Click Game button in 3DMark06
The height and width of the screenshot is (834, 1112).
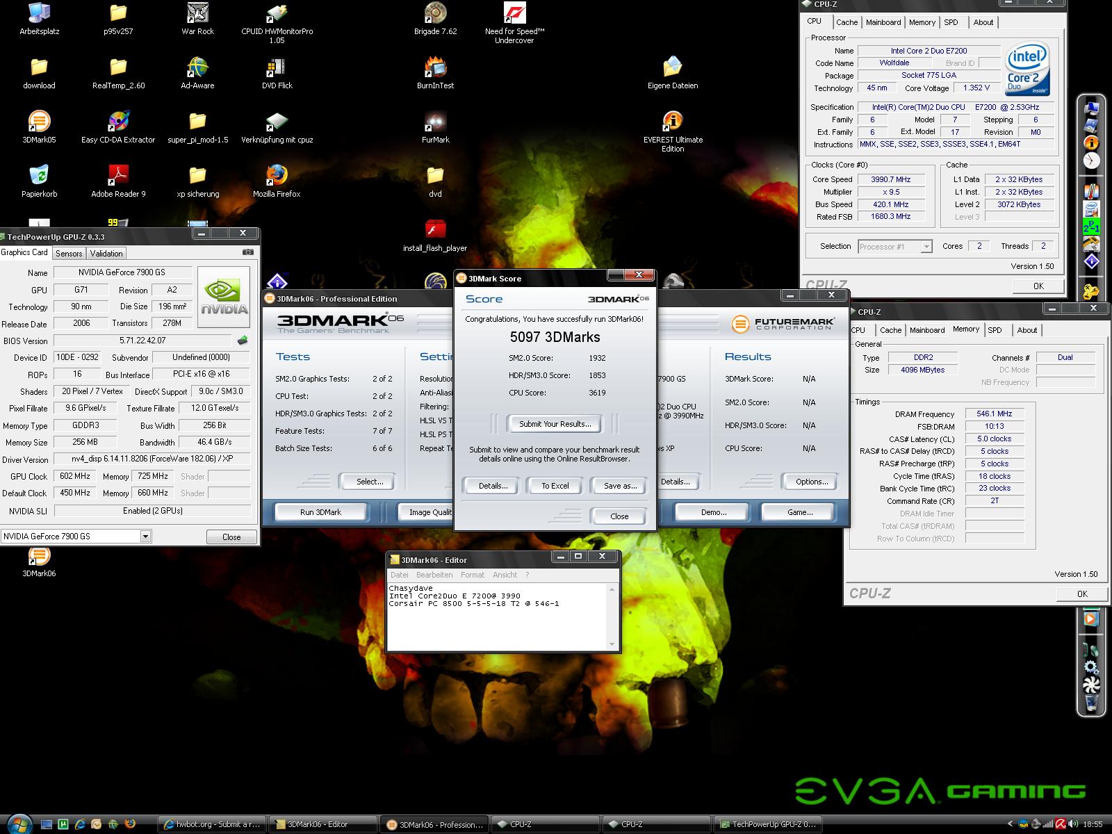point(800,512)
